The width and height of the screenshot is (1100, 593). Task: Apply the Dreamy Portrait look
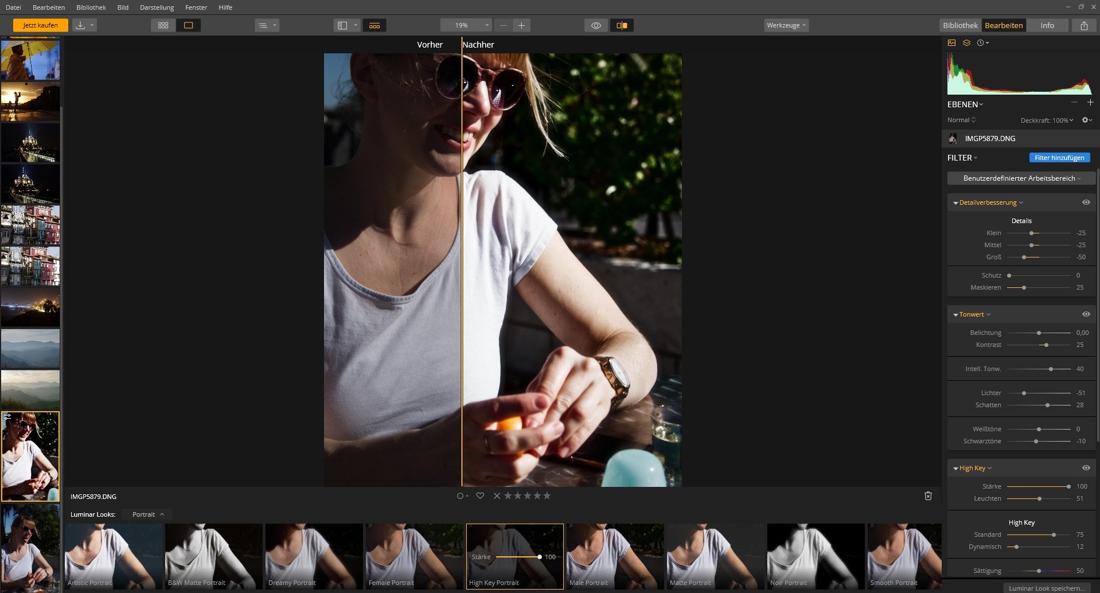coord(314,556)
